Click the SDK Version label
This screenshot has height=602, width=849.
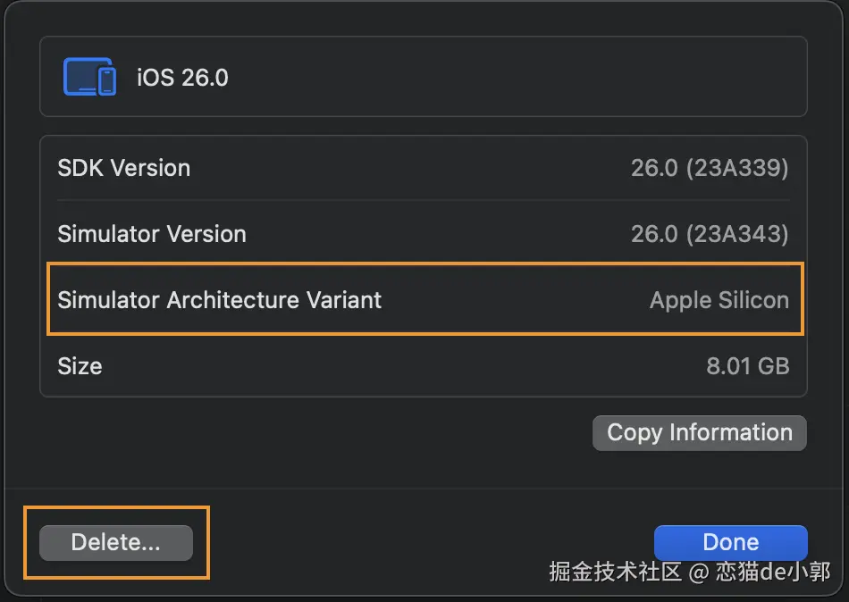[123, 168]
